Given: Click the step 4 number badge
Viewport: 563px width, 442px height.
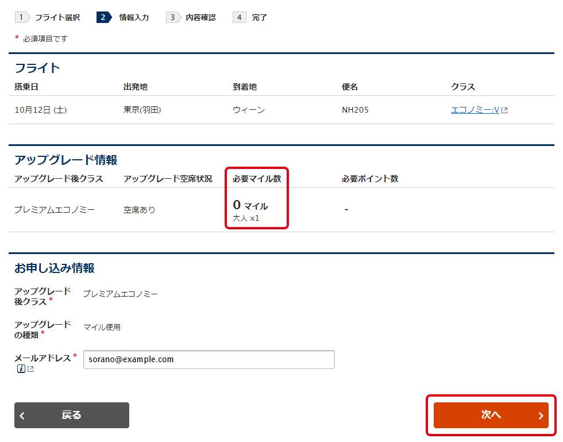Looking at the screenshot, I should (x=239, y=17).
